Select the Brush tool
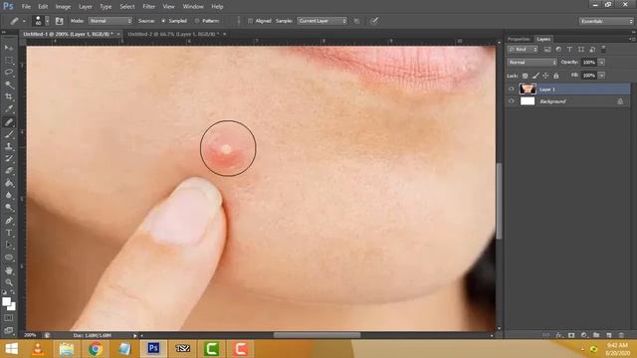The width and height of the screenshot is (637, 358). 9,134
